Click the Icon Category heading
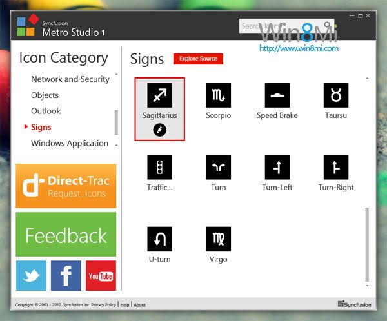 64,58
